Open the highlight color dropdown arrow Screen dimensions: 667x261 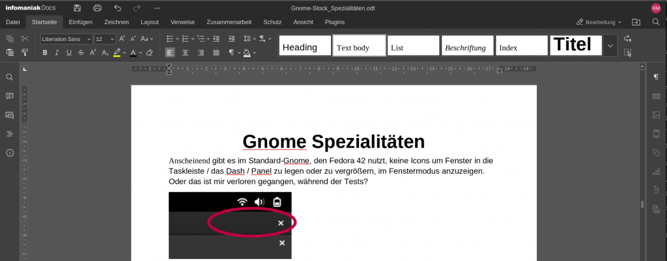(x=124, y=53)
